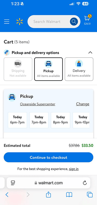This screenshot has width=97, height=205.
Task: Reload page with Safari refresh icon
Action: point(85,183)
